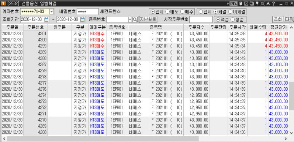Click 종목명 column header
Screen dimensions: 294x142
point(156,27)
